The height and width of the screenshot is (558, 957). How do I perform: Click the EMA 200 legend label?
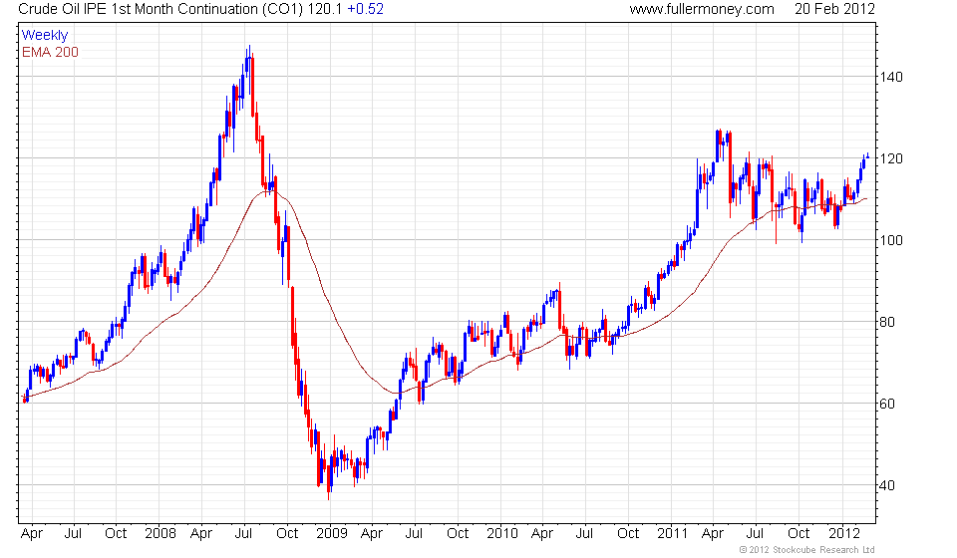50,53
